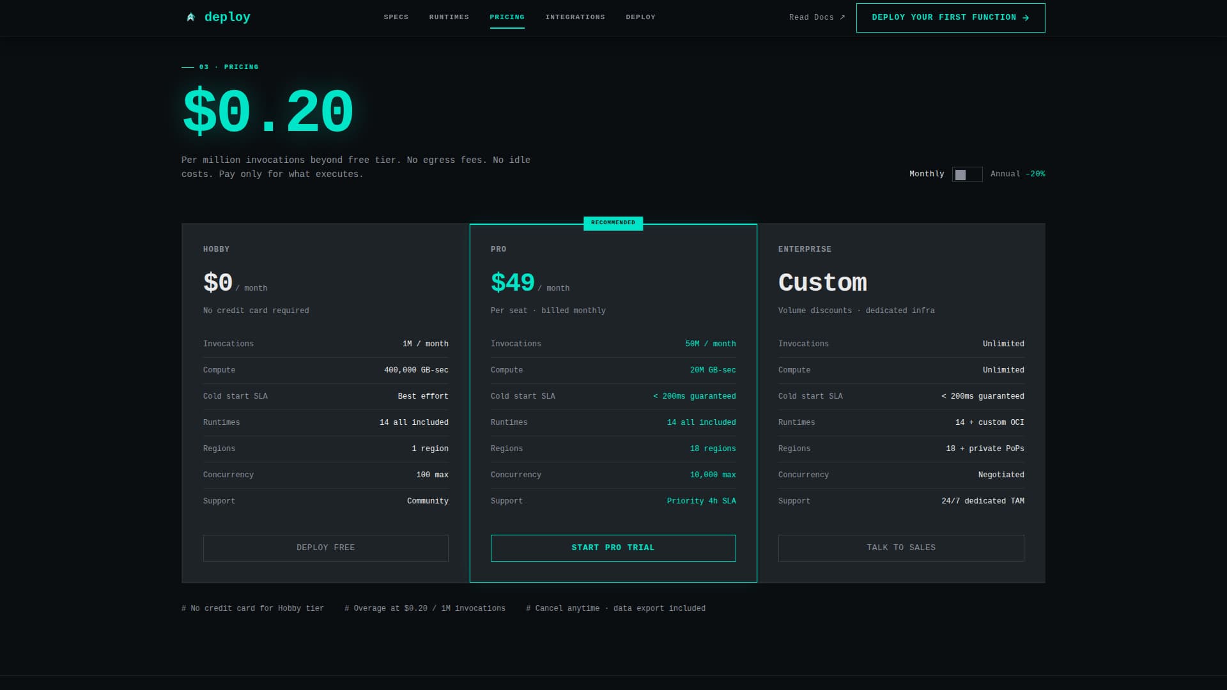Click the deploy rocket logo icon
This screenshot has width=1227, height=690.
[x=190, y=17]
